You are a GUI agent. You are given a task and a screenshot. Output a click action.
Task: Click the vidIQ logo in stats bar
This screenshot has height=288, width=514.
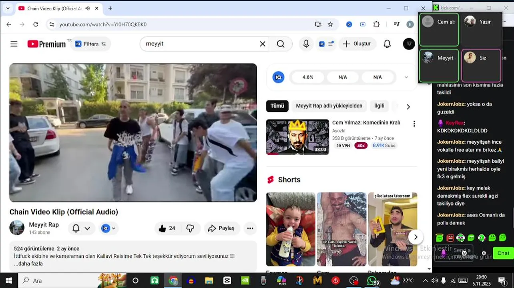coord(278,77)
